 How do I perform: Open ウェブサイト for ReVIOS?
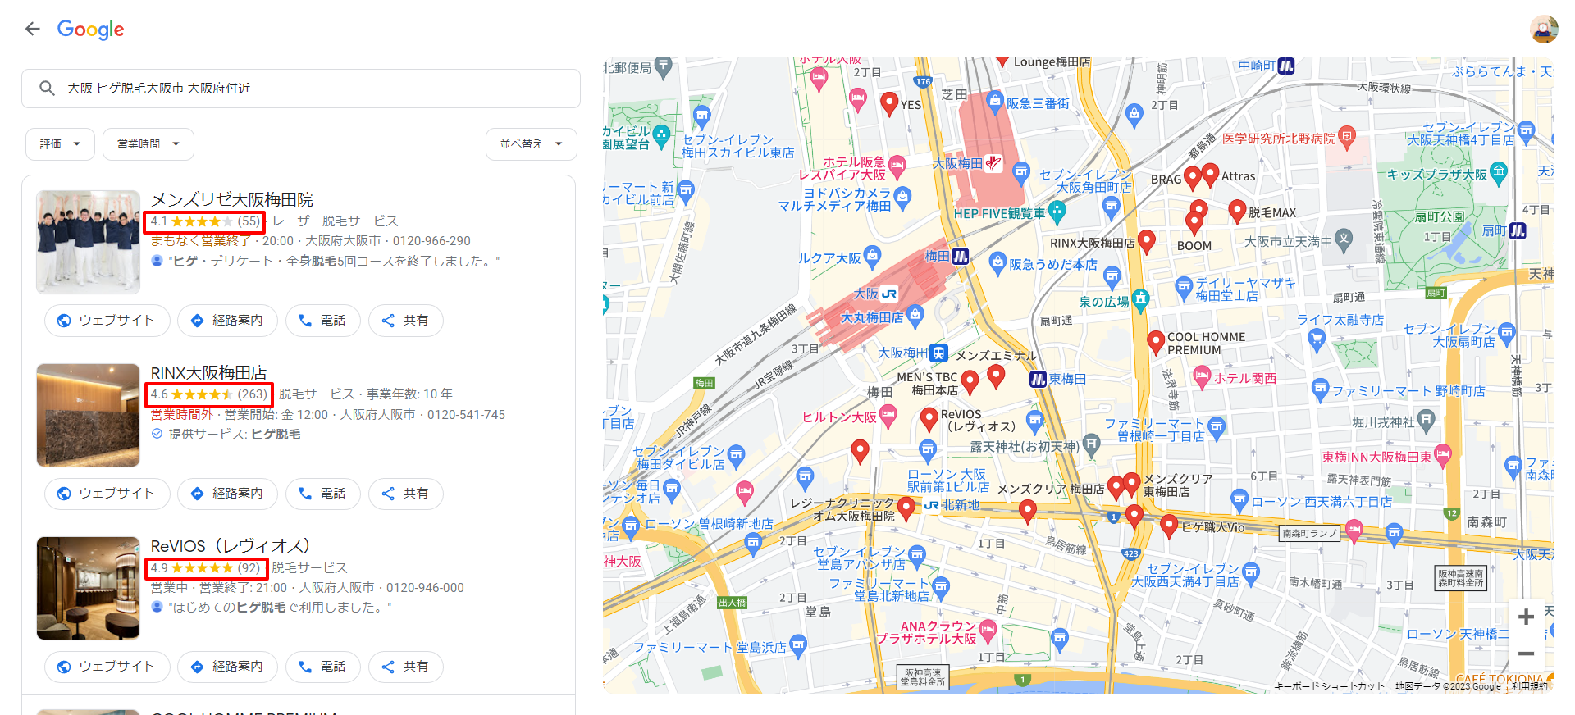pos(107,666)
